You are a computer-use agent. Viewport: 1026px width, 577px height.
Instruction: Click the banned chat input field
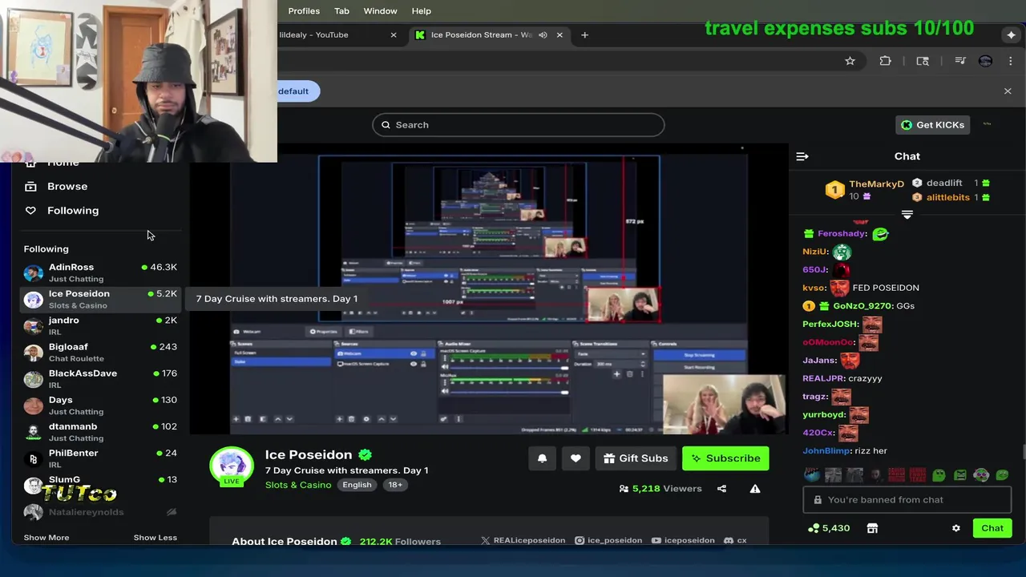[x=907, y=499]
